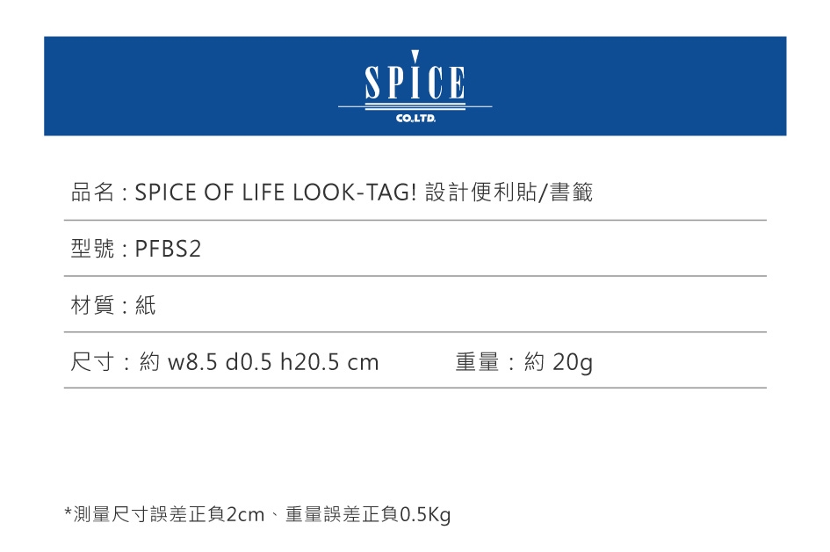Select the h20.5 cm height value
The height and width of the screenshot is (552, 830).
329,362
